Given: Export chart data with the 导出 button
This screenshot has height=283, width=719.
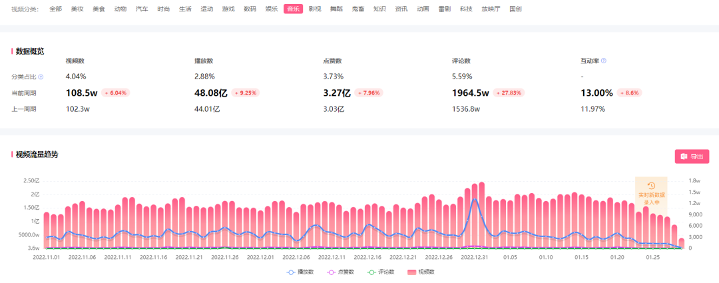Looking at the screenshot, I should click(692, 156).
